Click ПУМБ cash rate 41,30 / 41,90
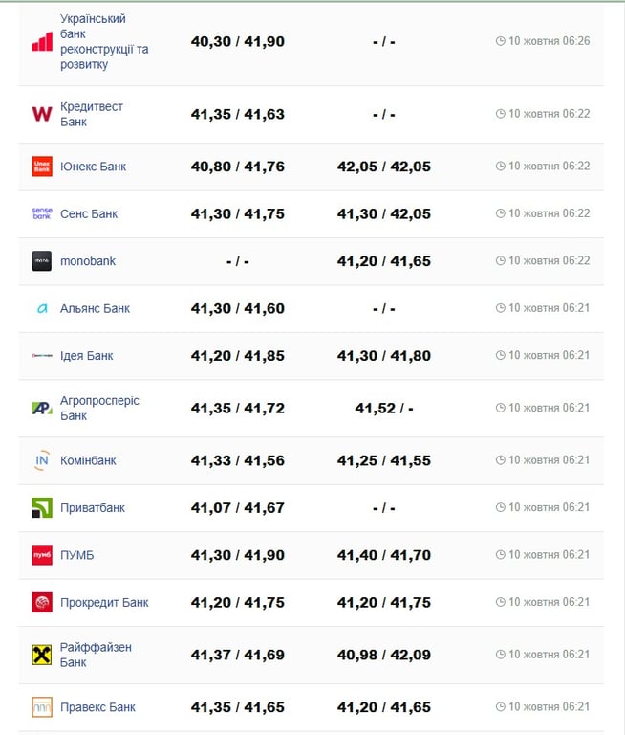The height and width of the screenshot is (735, 625). [238, 555]
